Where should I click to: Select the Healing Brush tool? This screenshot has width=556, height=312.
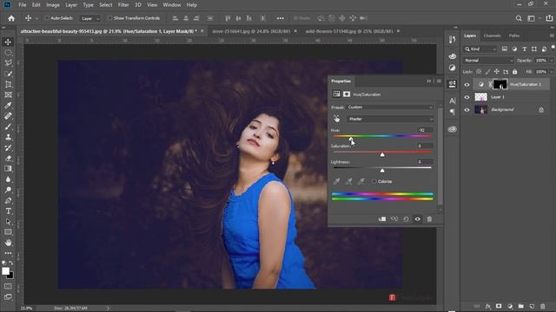(8, 116)
